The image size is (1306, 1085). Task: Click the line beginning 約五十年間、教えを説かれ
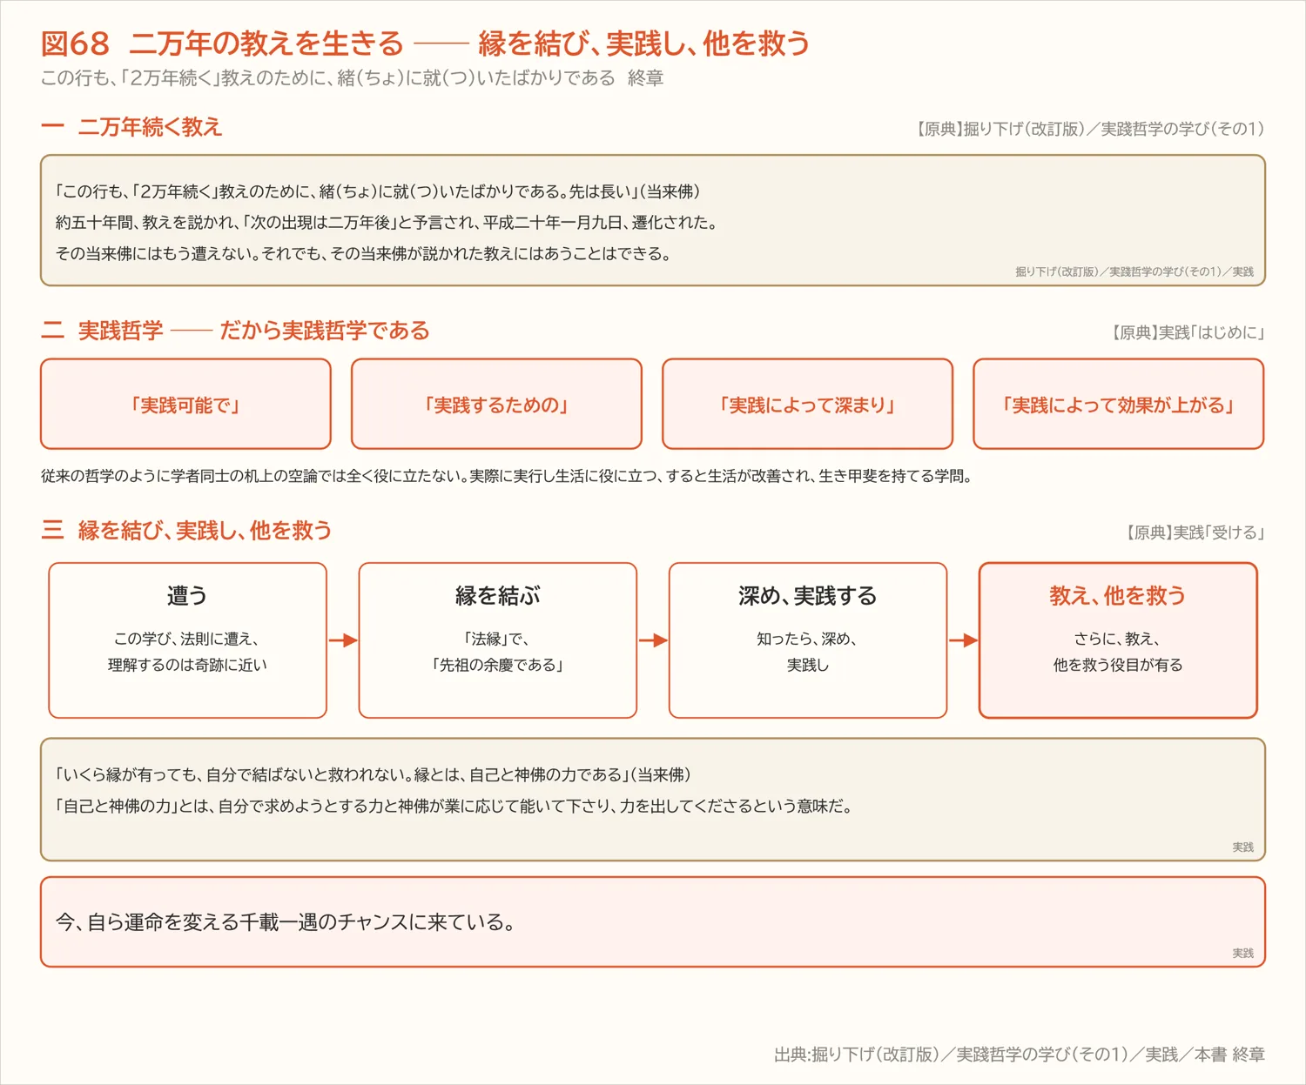pyautogui.click(x=387, y=223)
